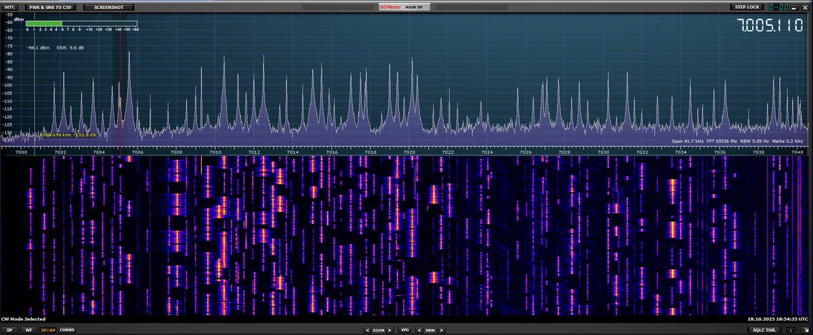Click the 7006 frequency scale label
Viewport: 813px width, 335px height.
click(x=138, y=152)
